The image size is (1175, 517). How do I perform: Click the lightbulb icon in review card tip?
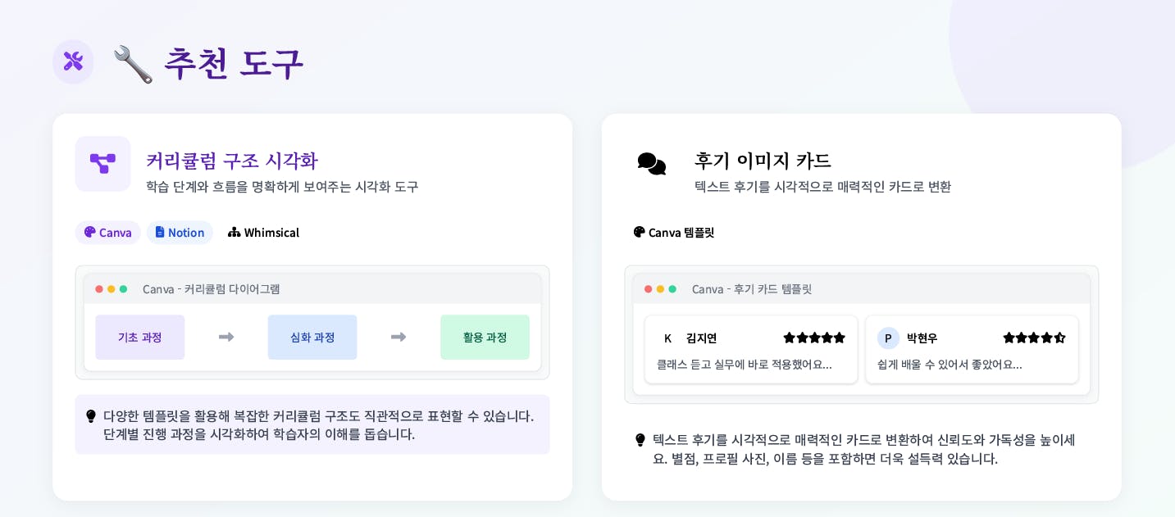(640, 440)
